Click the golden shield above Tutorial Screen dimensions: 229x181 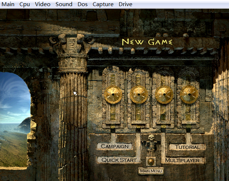point(189,95)
